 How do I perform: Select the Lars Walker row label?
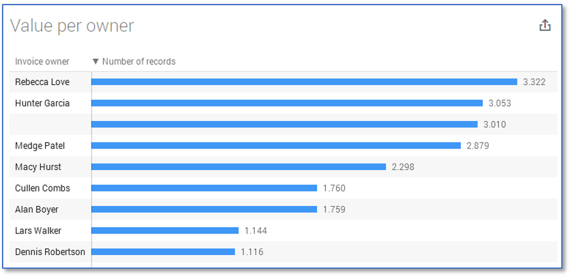click(x=38, y=230)
